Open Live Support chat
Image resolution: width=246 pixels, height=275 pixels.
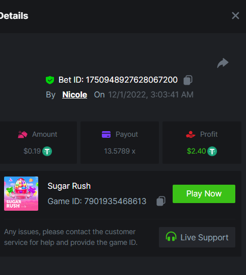coord(197,237)
